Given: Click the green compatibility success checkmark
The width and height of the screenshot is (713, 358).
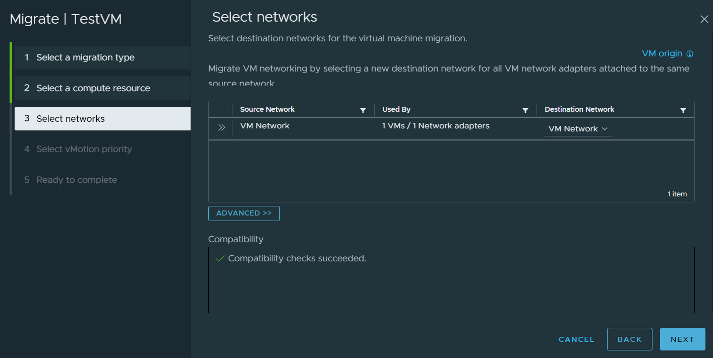Looking at the screenshot, I should click(219, 259).
